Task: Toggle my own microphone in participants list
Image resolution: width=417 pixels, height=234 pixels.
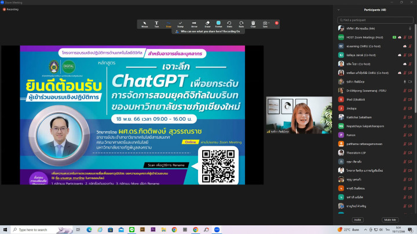Action: tap(410, 28)
